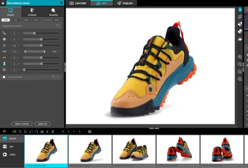The height and width of the screenshot is (168, 248).
Task: Click the rotate right icon in bottom toolbar
Action: tap(36, 132)
